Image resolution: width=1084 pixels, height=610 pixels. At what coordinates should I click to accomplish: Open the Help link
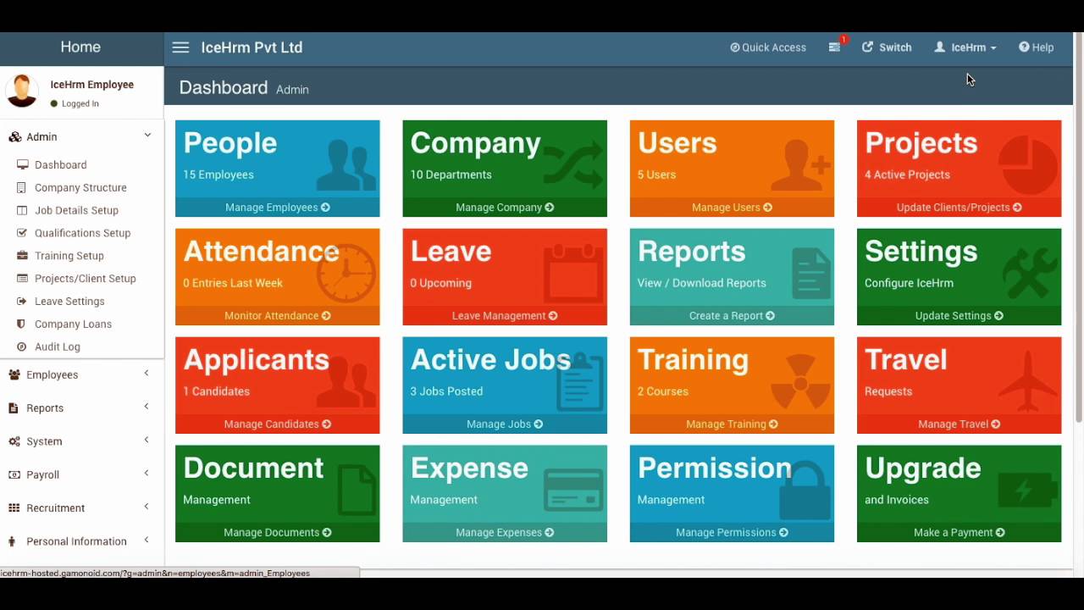[1037, 47]
